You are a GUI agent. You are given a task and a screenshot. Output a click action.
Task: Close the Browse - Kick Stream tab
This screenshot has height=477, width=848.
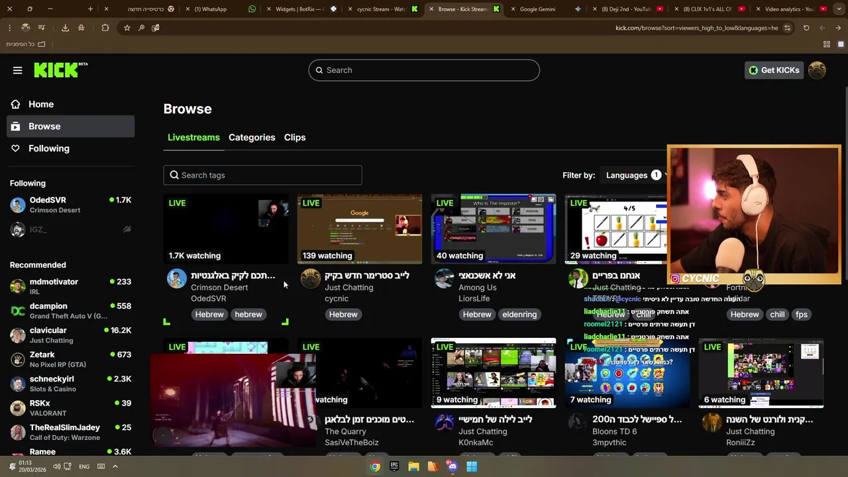pos(431,9)
